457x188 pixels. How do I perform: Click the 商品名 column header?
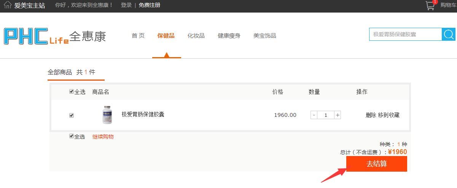(x=101, y=92)
